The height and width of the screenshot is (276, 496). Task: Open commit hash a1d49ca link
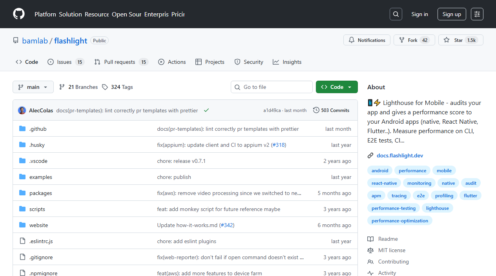click(272, 110)
